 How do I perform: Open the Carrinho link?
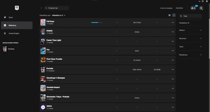click(179, 8)
